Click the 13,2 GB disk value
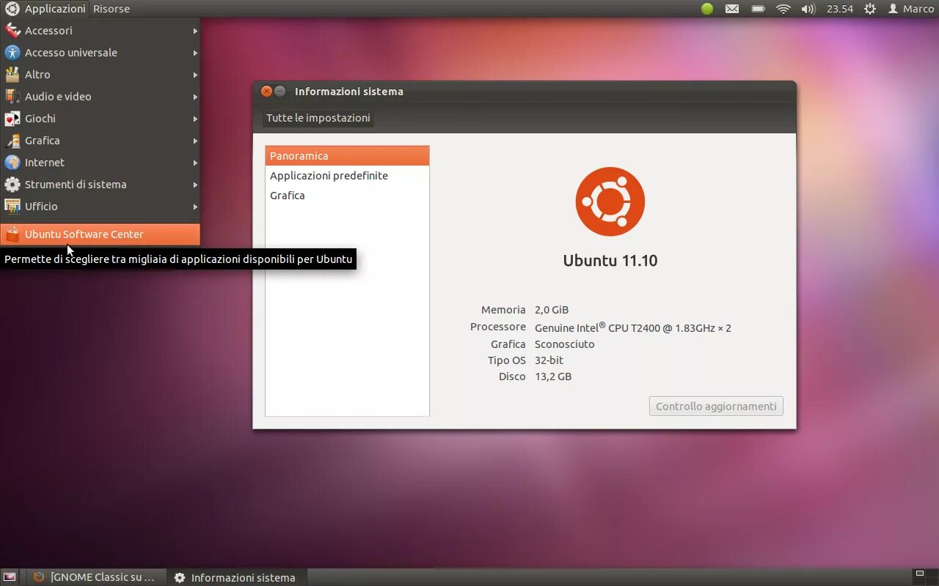 (553, 377)
